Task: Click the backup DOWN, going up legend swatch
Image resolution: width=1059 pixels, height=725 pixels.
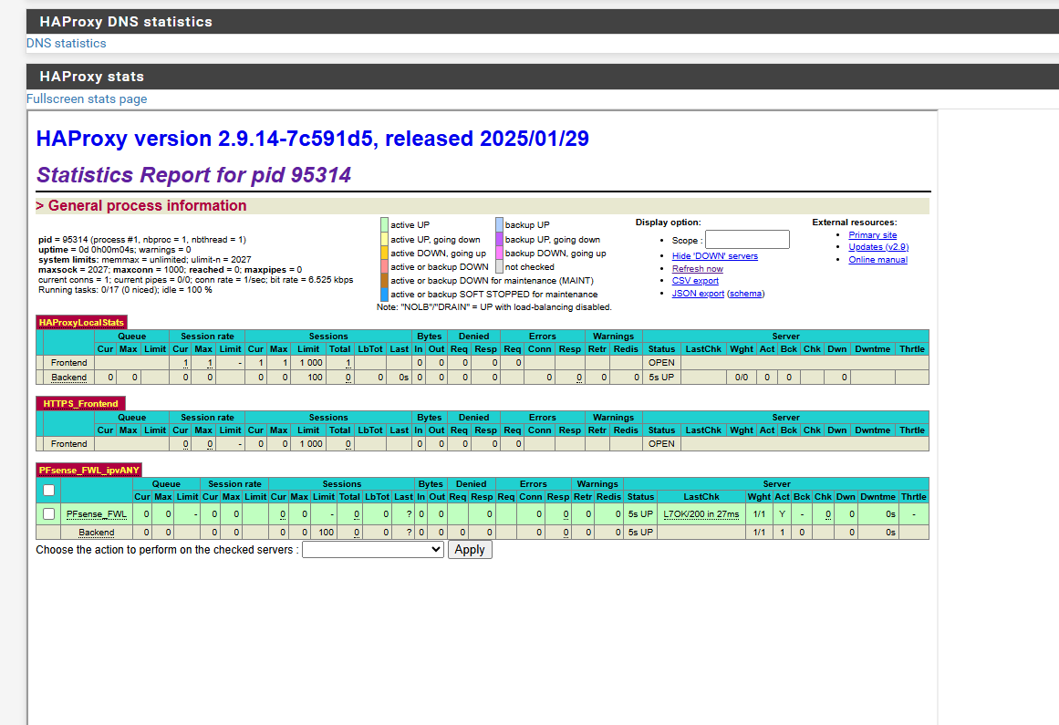Action: 499,254
